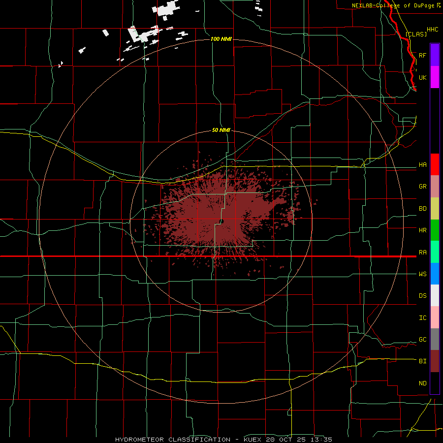
Task: Click the BD legend label
Action: click(422, 209)
